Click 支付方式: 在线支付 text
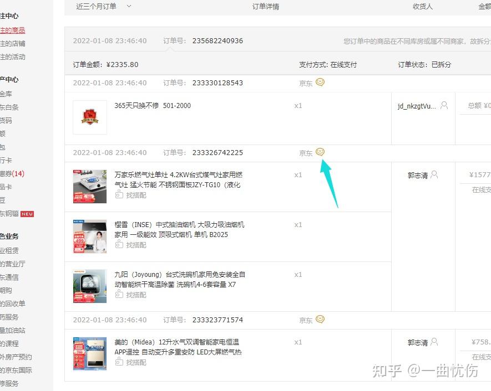The image size is (491, 391). point(328,65)
